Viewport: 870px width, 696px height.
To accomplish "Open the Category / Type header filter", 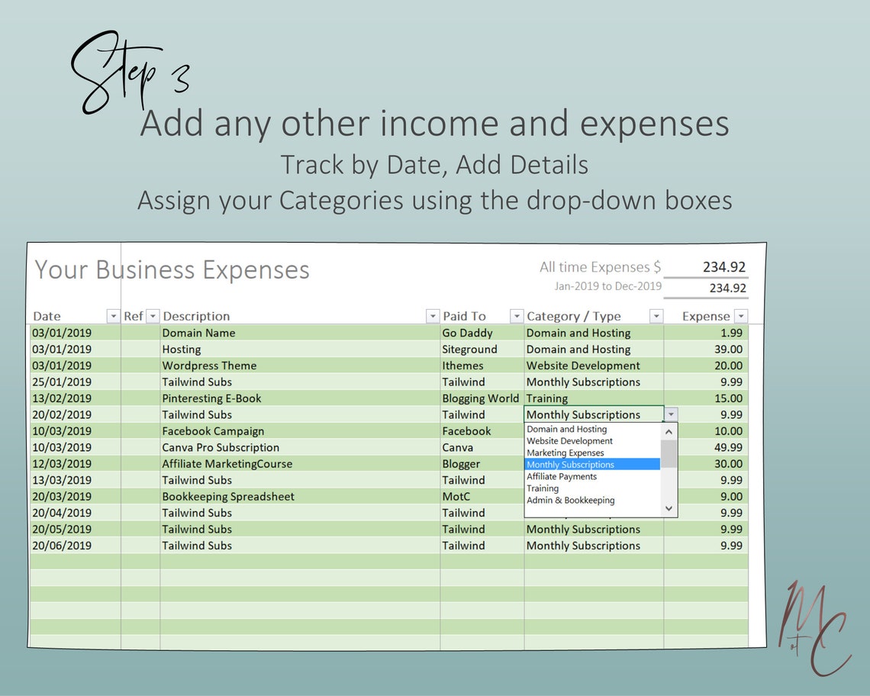I will pyautogui.click(x=656, y=315).
